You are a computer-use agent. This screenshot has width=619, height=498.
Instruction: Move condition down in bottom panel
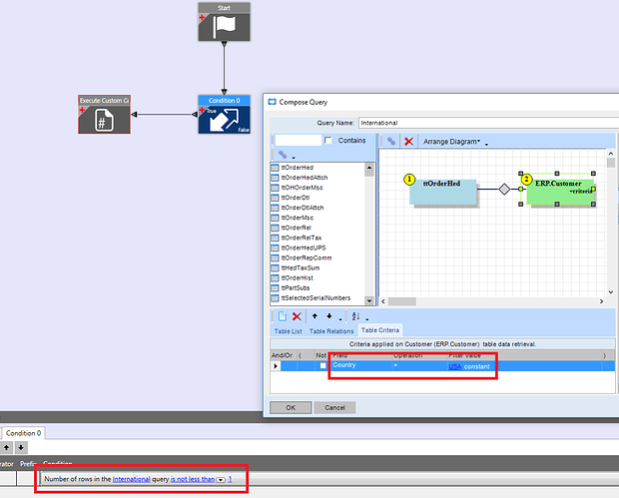coord(21,447)
